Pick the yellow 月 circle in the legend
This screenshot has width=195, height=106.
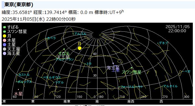tap(4, 36)
